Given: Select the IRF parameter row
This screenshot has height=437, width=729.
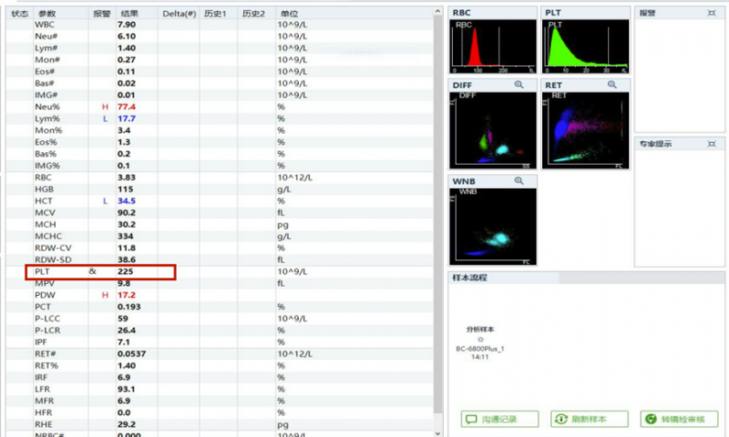Looking at the screenshot, I should [220, 378].
